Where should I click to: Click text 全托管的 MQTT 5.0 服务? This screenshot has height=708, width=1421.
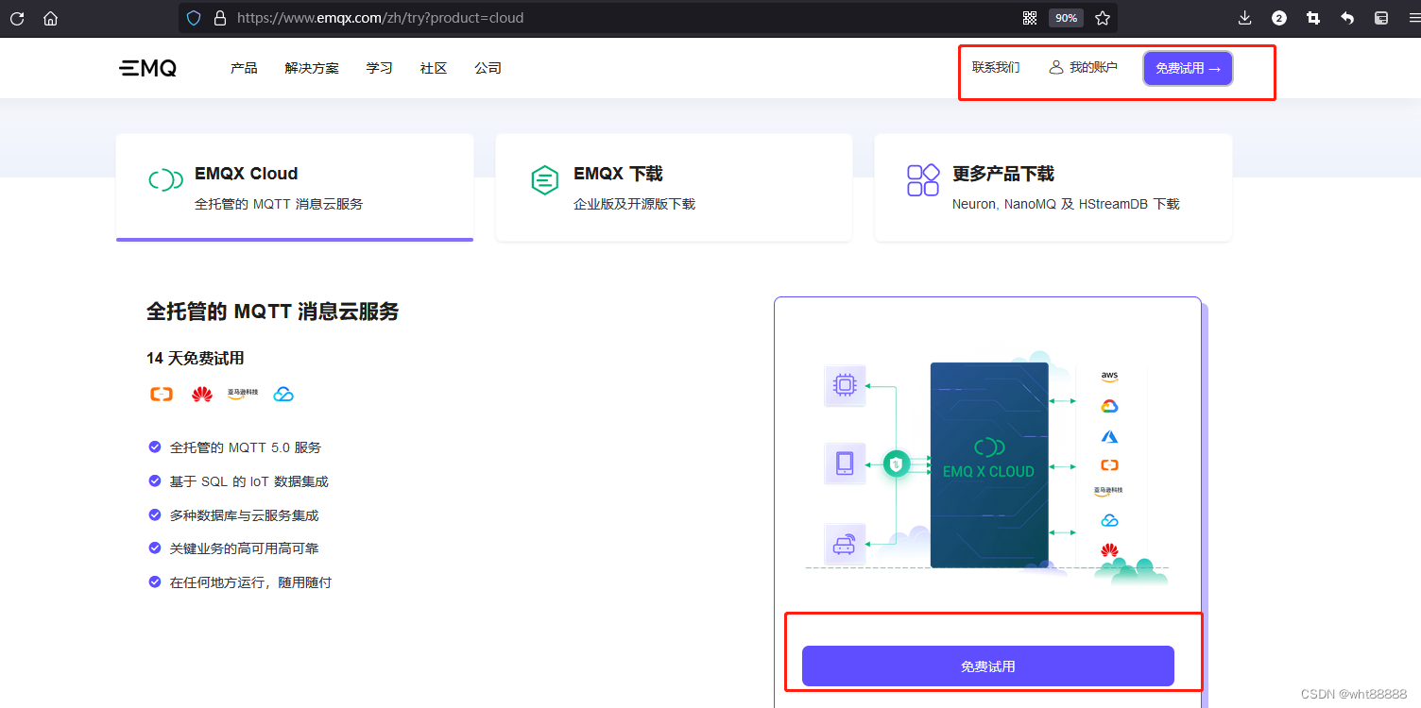click(x=246, y=447)
